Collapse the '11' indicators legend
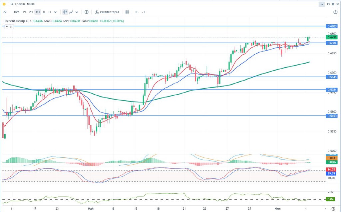 pos(9,27)
